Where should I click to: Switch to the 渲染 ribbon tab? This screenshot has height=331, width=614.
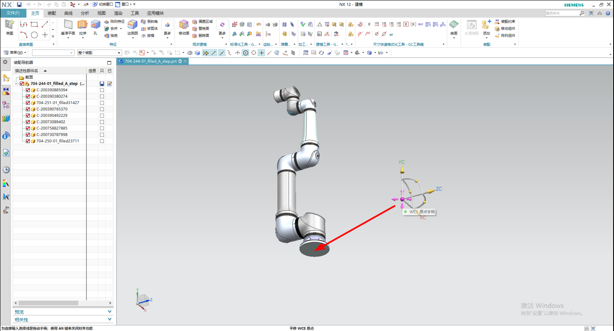coord(118,13)
